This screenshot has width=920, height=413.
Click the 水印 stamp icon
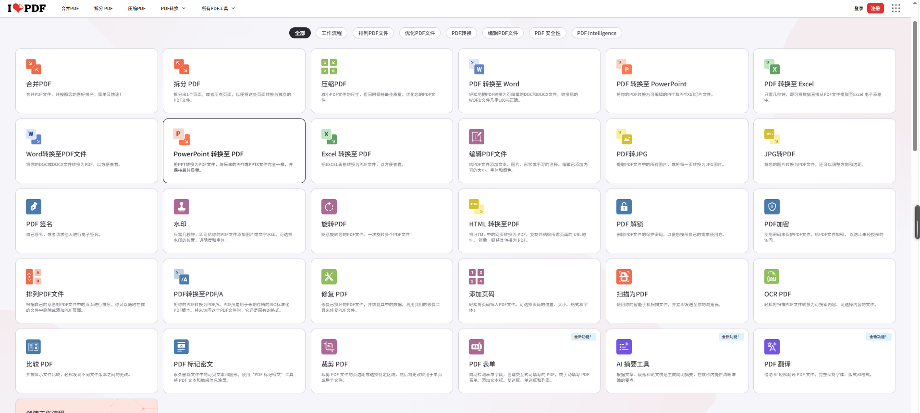[x=182, y=207]
